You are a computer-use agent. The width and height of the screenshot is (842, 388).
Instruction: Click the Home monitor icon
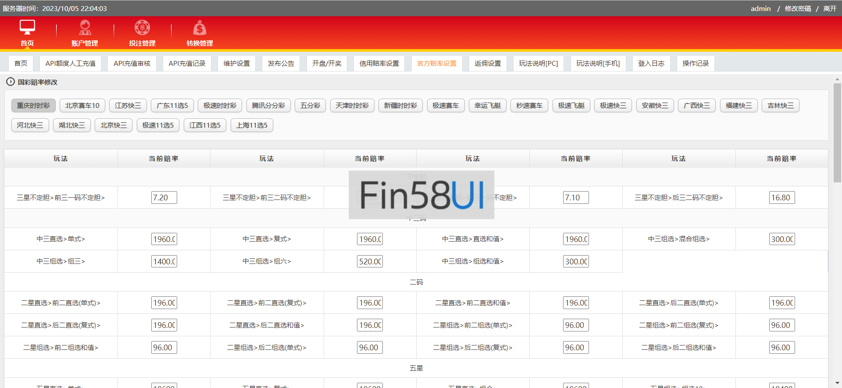[27, 27]
